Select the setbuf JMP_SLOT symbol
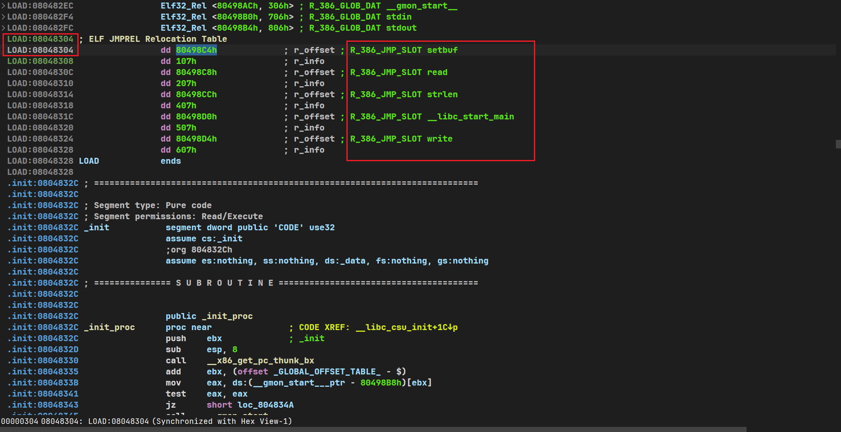The image size is (841, 432). tap(442, 50)
